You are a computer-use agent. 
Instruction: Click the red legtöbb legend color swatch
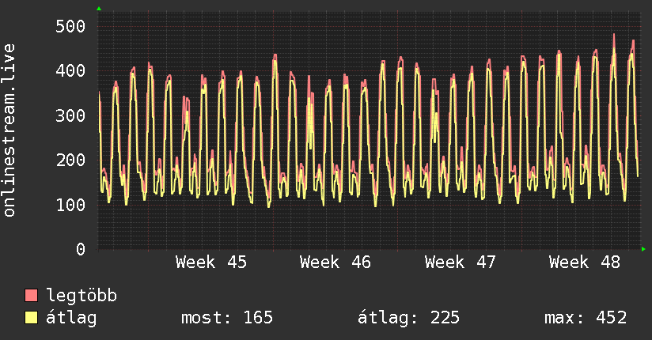click(32, 296)
